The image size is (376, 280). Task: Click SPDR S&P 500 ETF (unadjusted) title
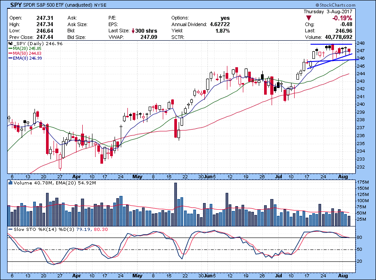pyautogui.click(x=58, y=5)
